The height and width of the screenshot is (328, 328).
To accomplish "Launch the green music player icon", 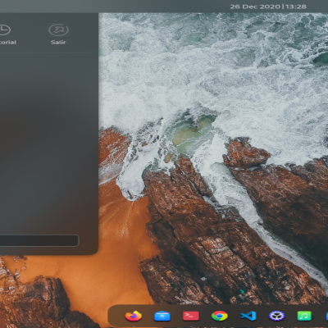I will point(304,316).
